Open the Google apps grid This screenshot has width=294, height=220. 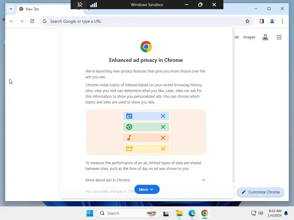279,37
